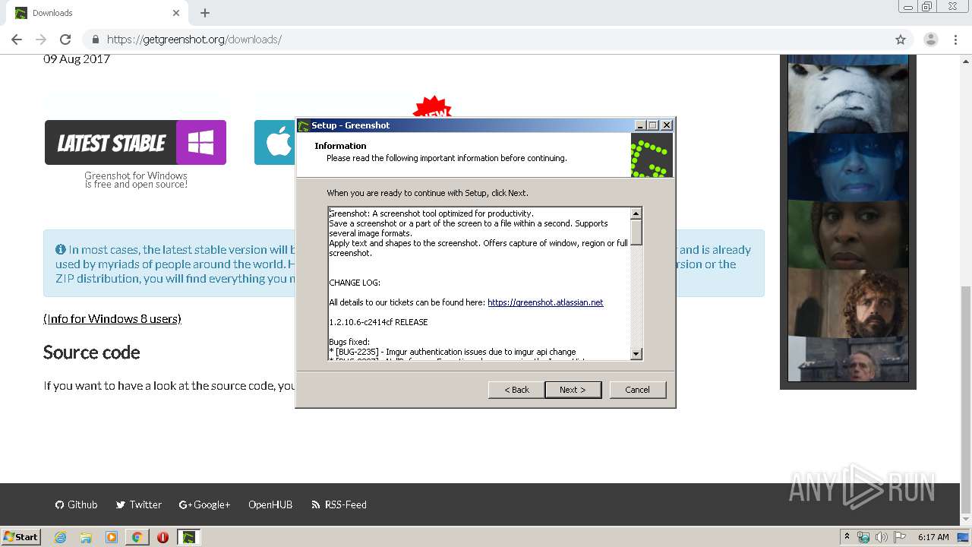The width and height of the screenshot is (972, 547).
Task: Click the blue masked face ad thumbnail
Action: click(x=848, y=166)
